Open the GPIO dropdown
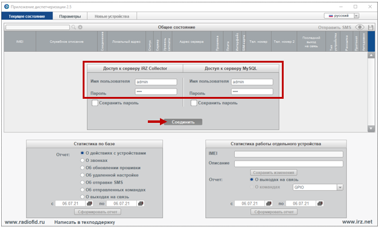The image size is (379, 227). (x=340, y=187)
